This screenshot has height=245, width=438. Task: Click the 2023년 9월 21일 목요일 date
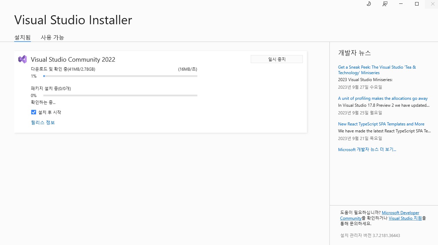pos(360,138)
